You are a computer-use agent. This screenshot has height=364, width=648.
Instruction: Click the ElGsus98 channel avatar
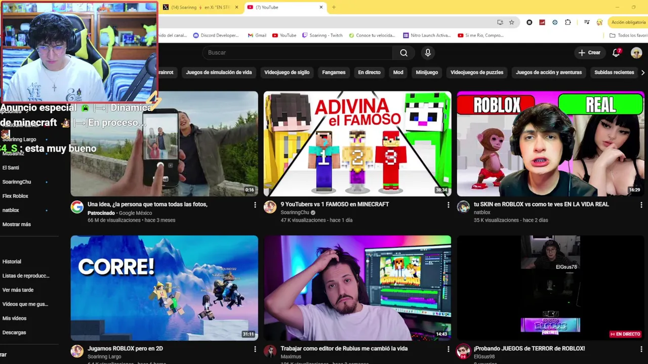(463, 351)
